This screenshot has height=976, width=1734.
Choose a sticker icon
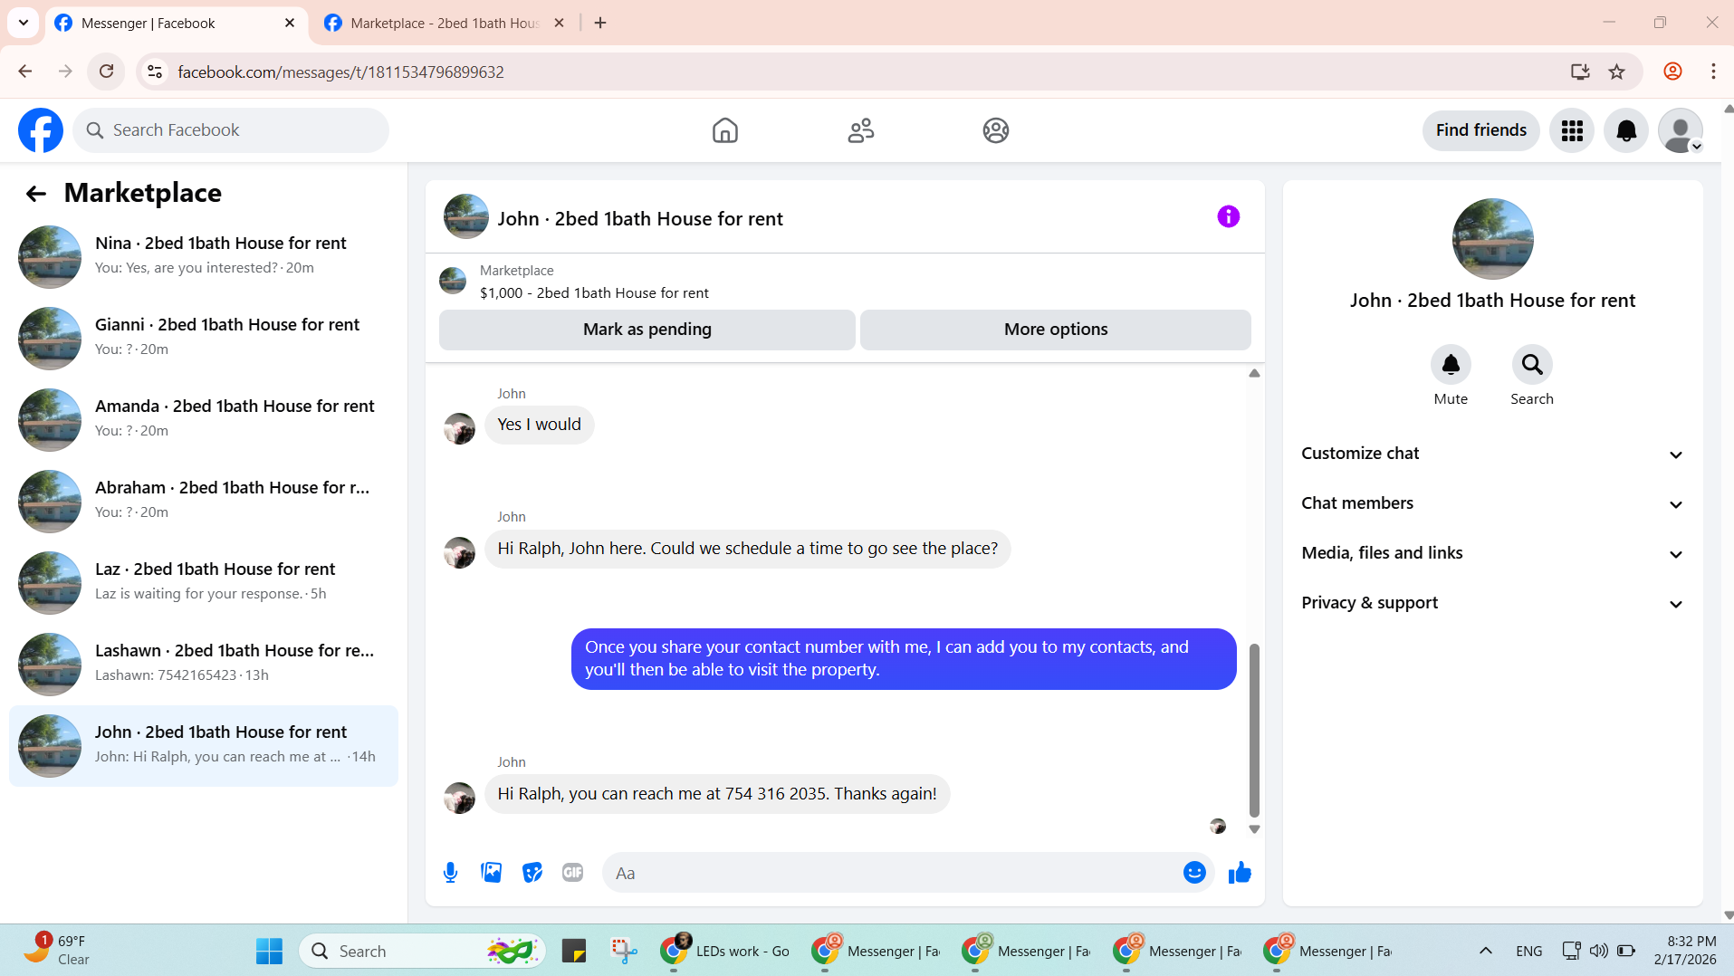coord(532,873)
